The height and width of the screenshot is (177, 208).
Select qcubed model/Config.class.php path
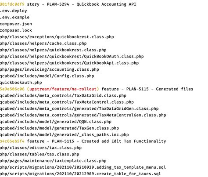point(47,76)
